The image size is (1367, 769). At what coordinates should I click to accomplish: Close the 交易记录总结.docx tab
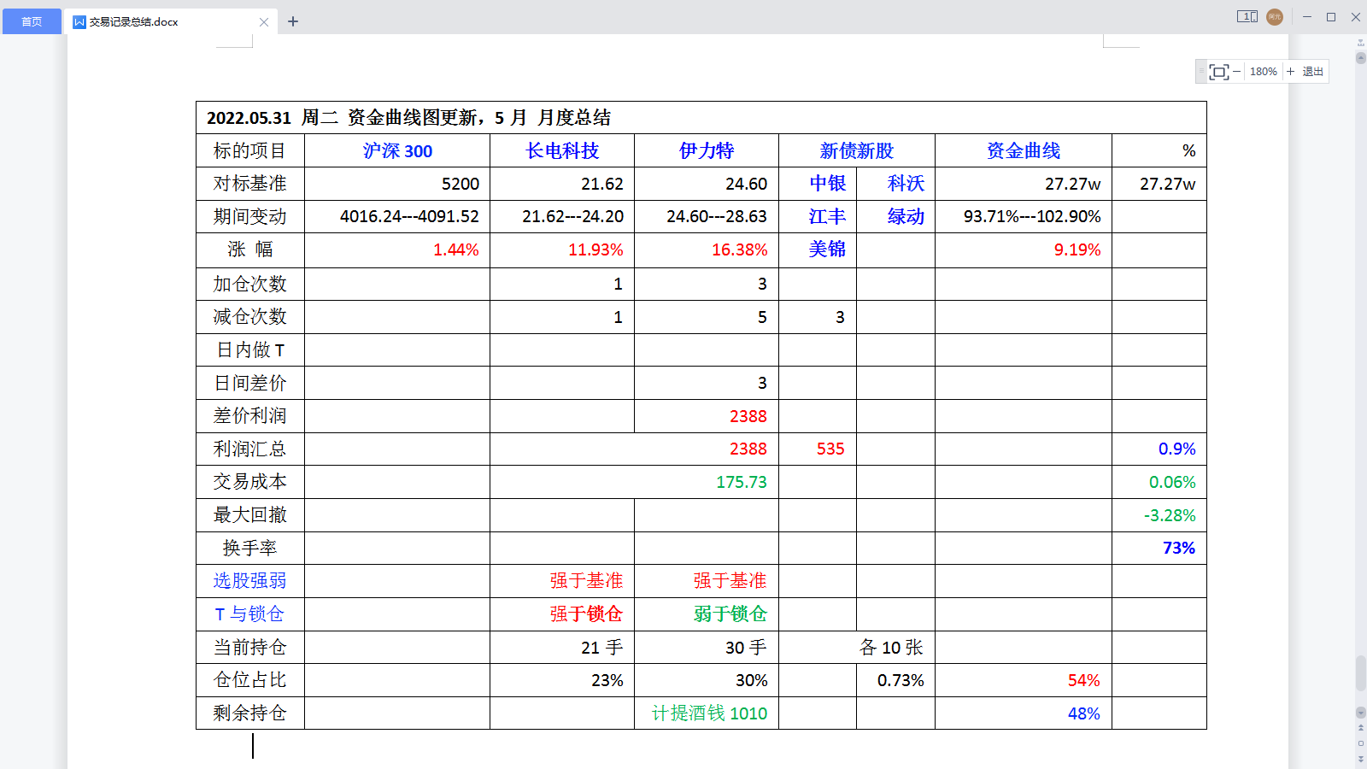coord(265,21)
